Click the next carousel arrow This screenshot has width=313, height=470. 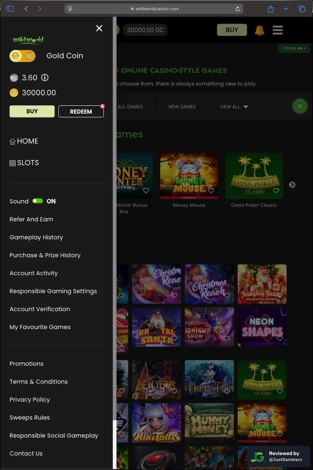click(292, 185)
